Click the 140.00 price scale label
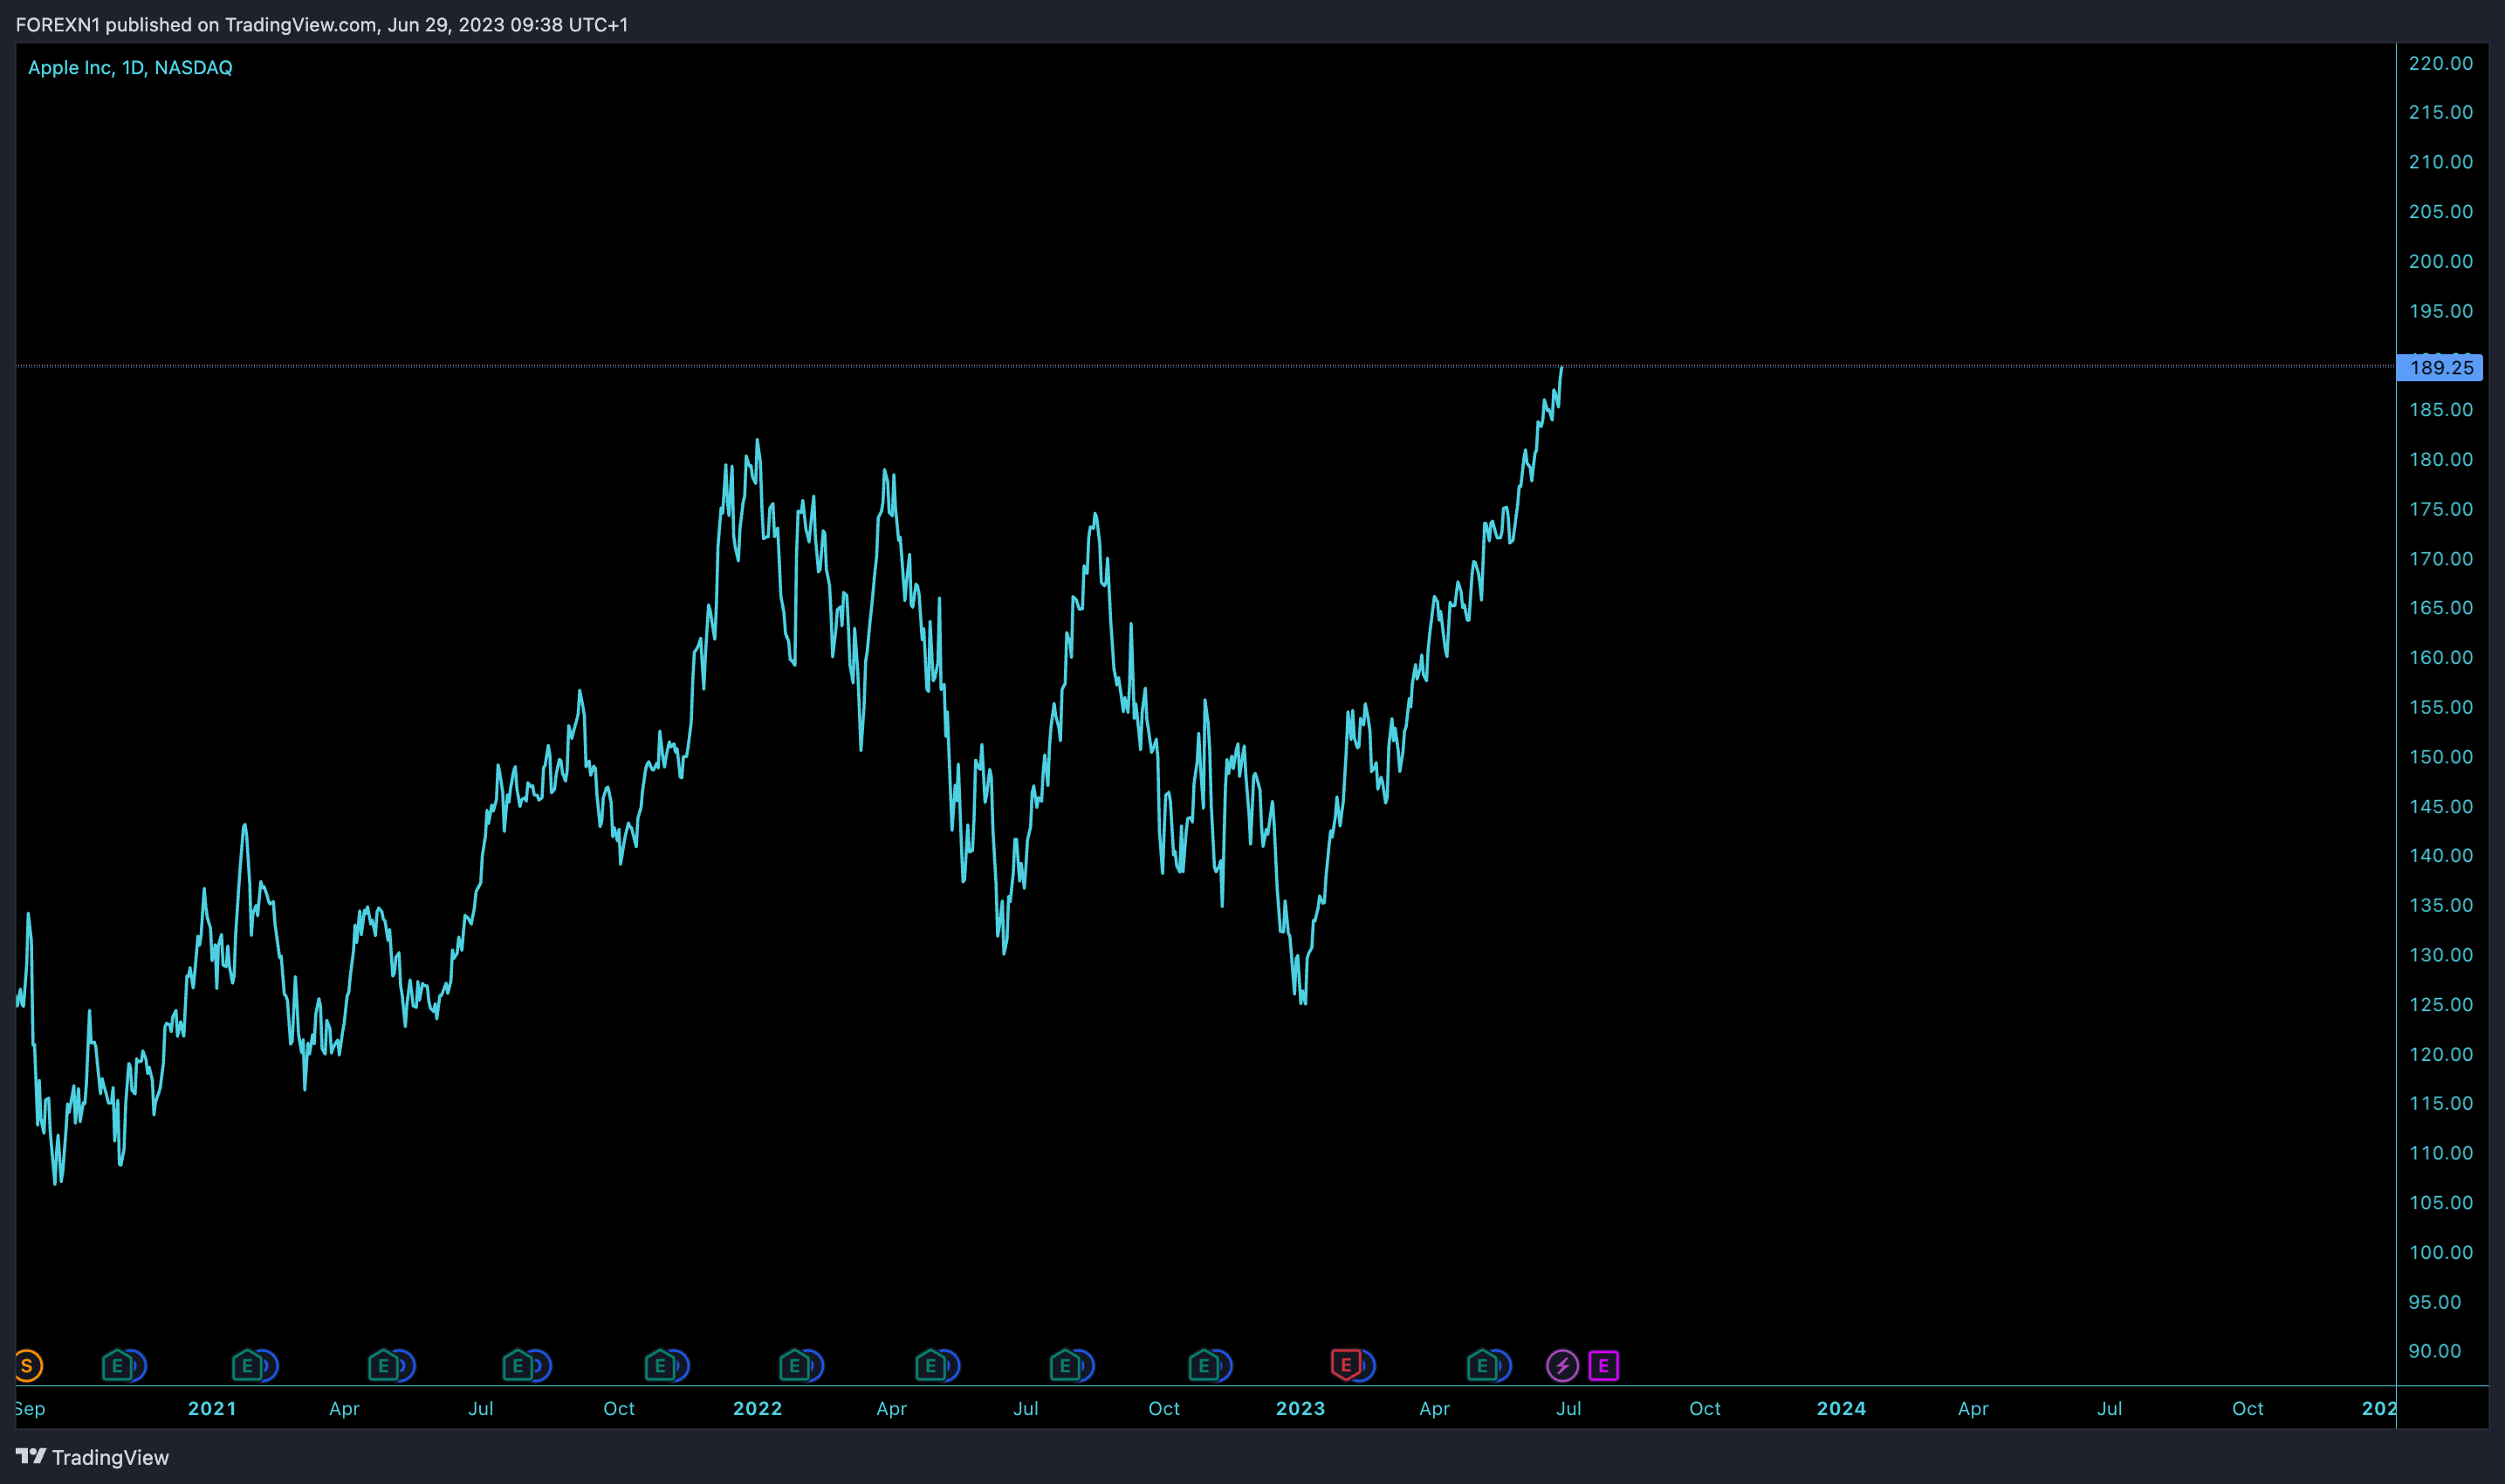Image resolution: width=2505 pixels, height=1484 pixels. coord(2441,855)
